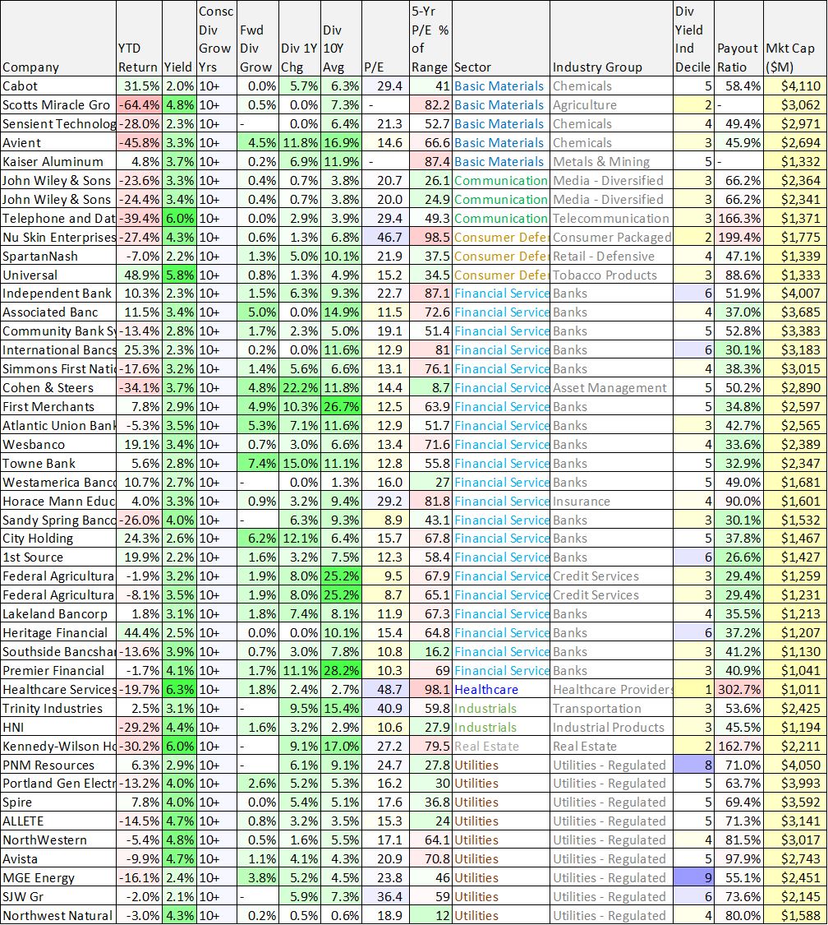Viewport: 828px width, 925px height.
Task: Click the SJW Gr company cell
Action: click(x=58, y=896)
